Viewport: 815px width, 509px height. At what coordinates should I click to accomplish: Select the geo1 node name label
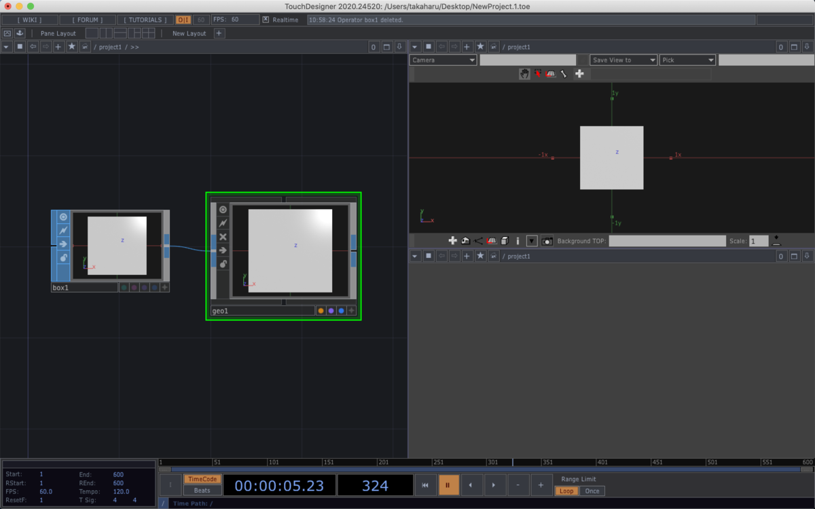[x=263, y=311]
